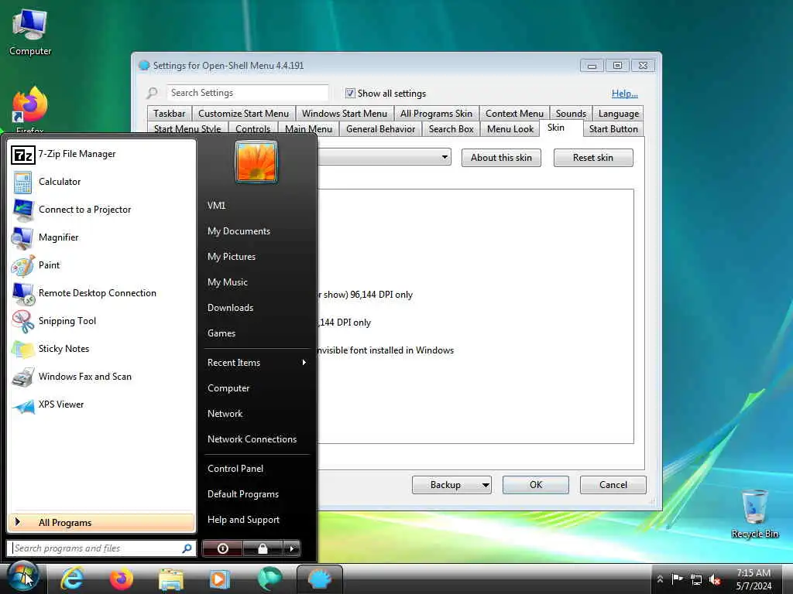Switch to the Context Menu tab
Image resolution: width=793 pixels, height=594 pixels.
pyautogui.click(x=514, y=114)
